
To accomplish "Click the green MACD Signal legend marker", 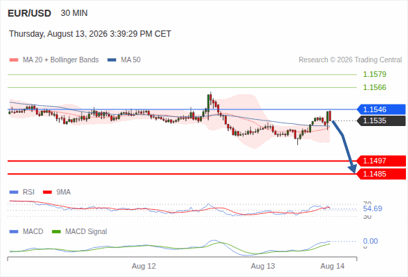I will [x=56, y=232].
